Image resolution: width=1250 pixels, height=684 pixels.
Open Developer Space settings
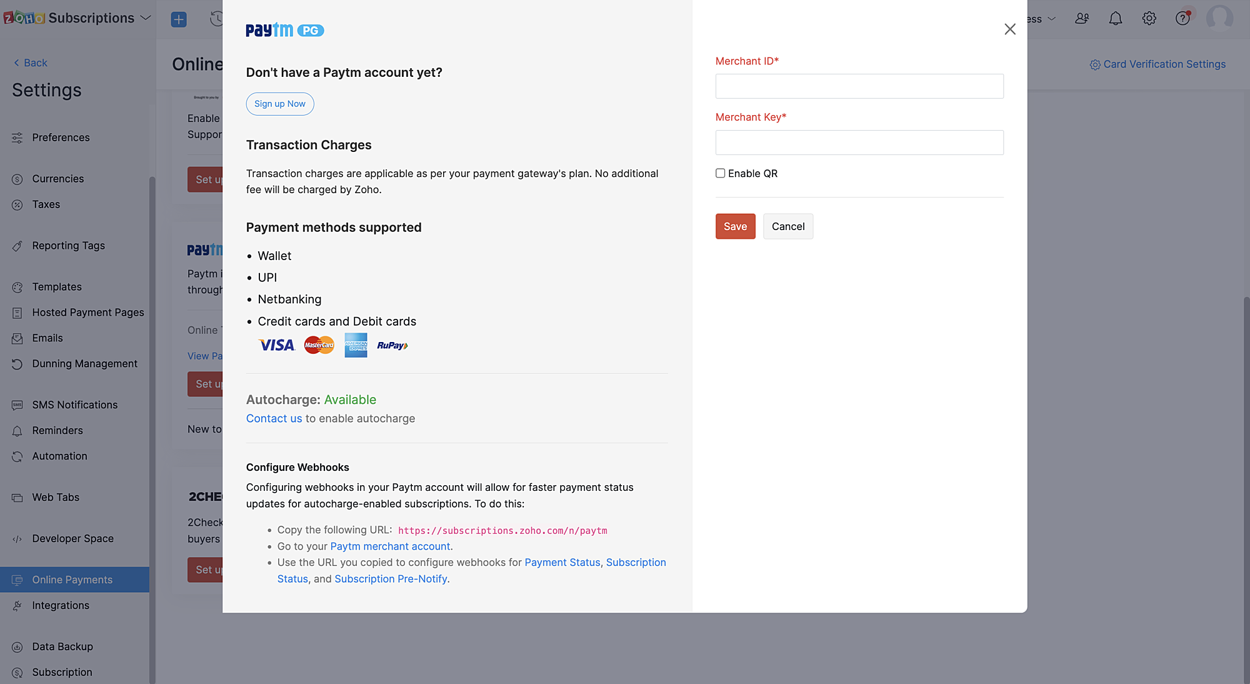[x=72, y=538]
